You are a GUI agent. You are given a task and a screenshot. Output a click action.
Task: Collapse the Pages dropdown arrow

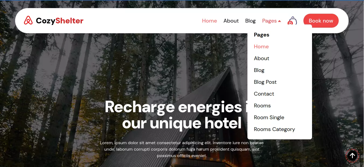[x=279, y=21]
